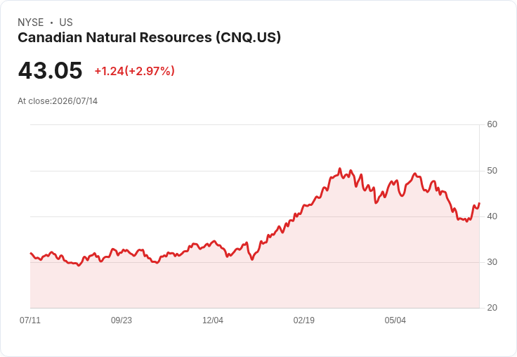517x357 pixels.
Task: Click the 02/19 date axis label
Action: (x=304, y=320)
